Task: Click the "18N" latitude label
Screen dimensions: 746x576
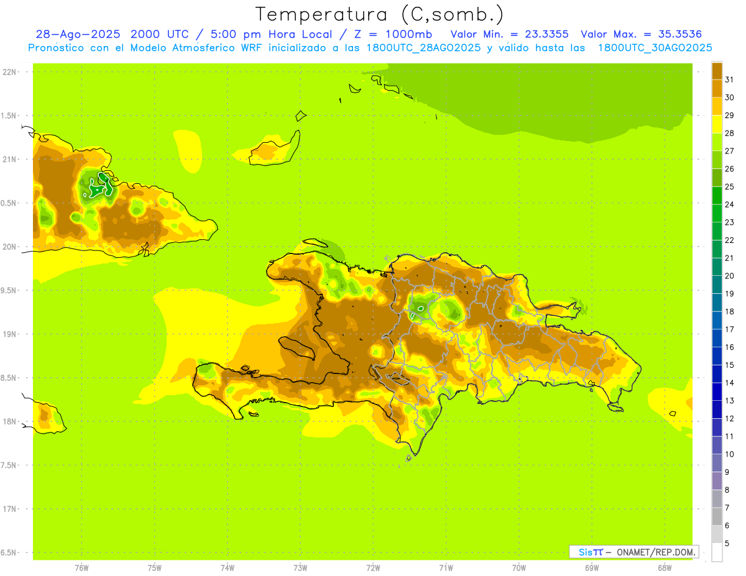Action: pyautogui.click(x=9, y=421)
